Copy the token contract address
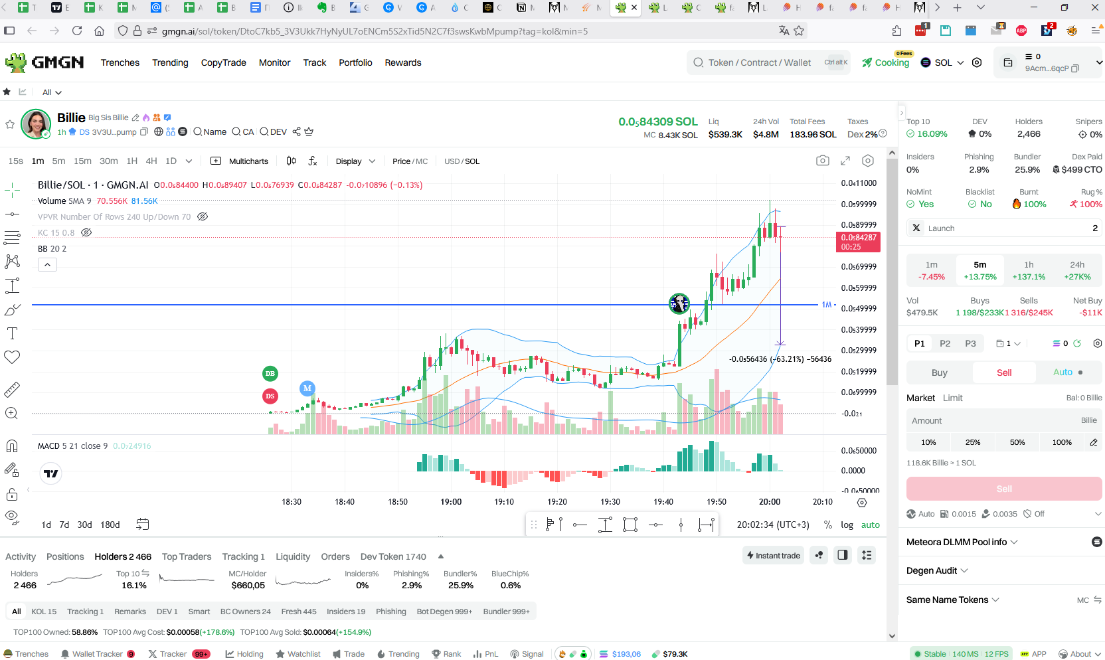 pos(144,131)
